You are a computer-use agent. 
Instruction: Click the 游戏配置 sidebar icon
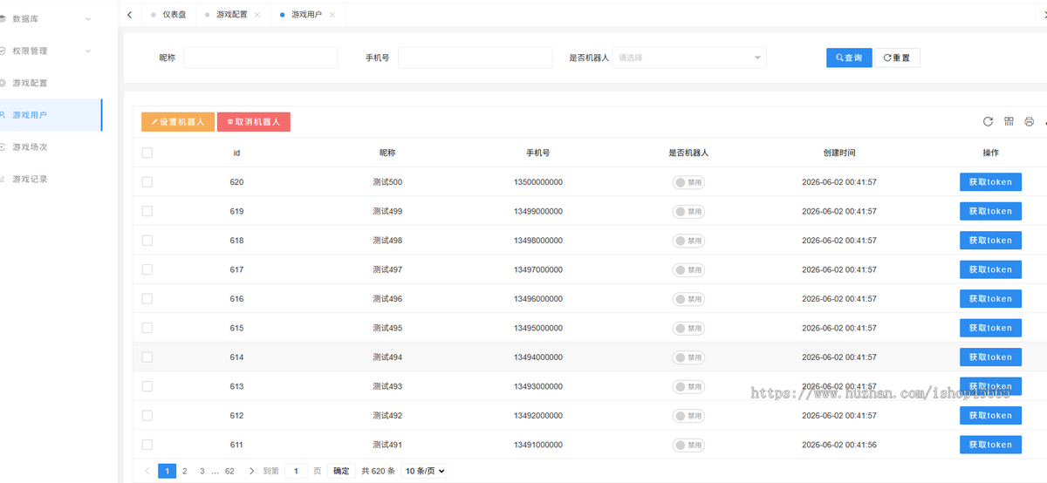[3, 83]
